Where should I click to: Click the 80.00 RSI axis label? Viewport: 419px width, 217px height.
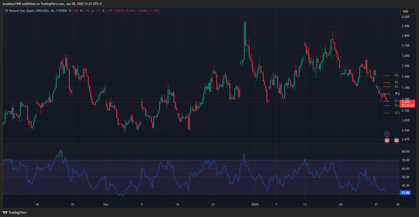(406, 152)
